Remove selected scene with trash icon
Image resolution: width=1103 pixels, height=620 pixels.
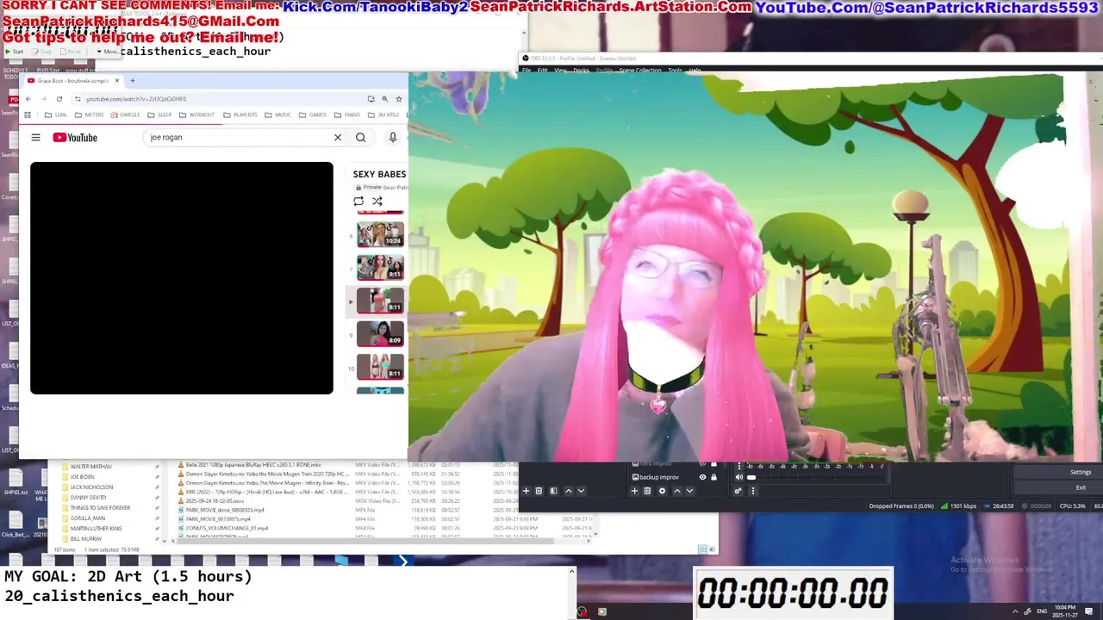(x=539, y=491)
